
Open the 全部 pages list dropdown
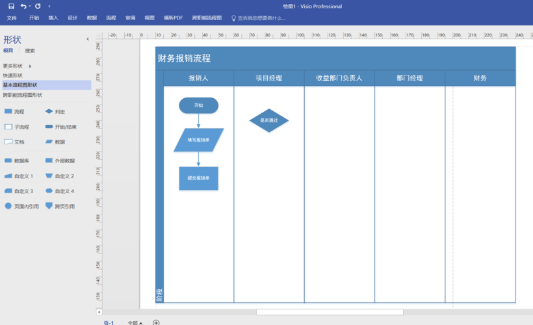tap(135, 322)
